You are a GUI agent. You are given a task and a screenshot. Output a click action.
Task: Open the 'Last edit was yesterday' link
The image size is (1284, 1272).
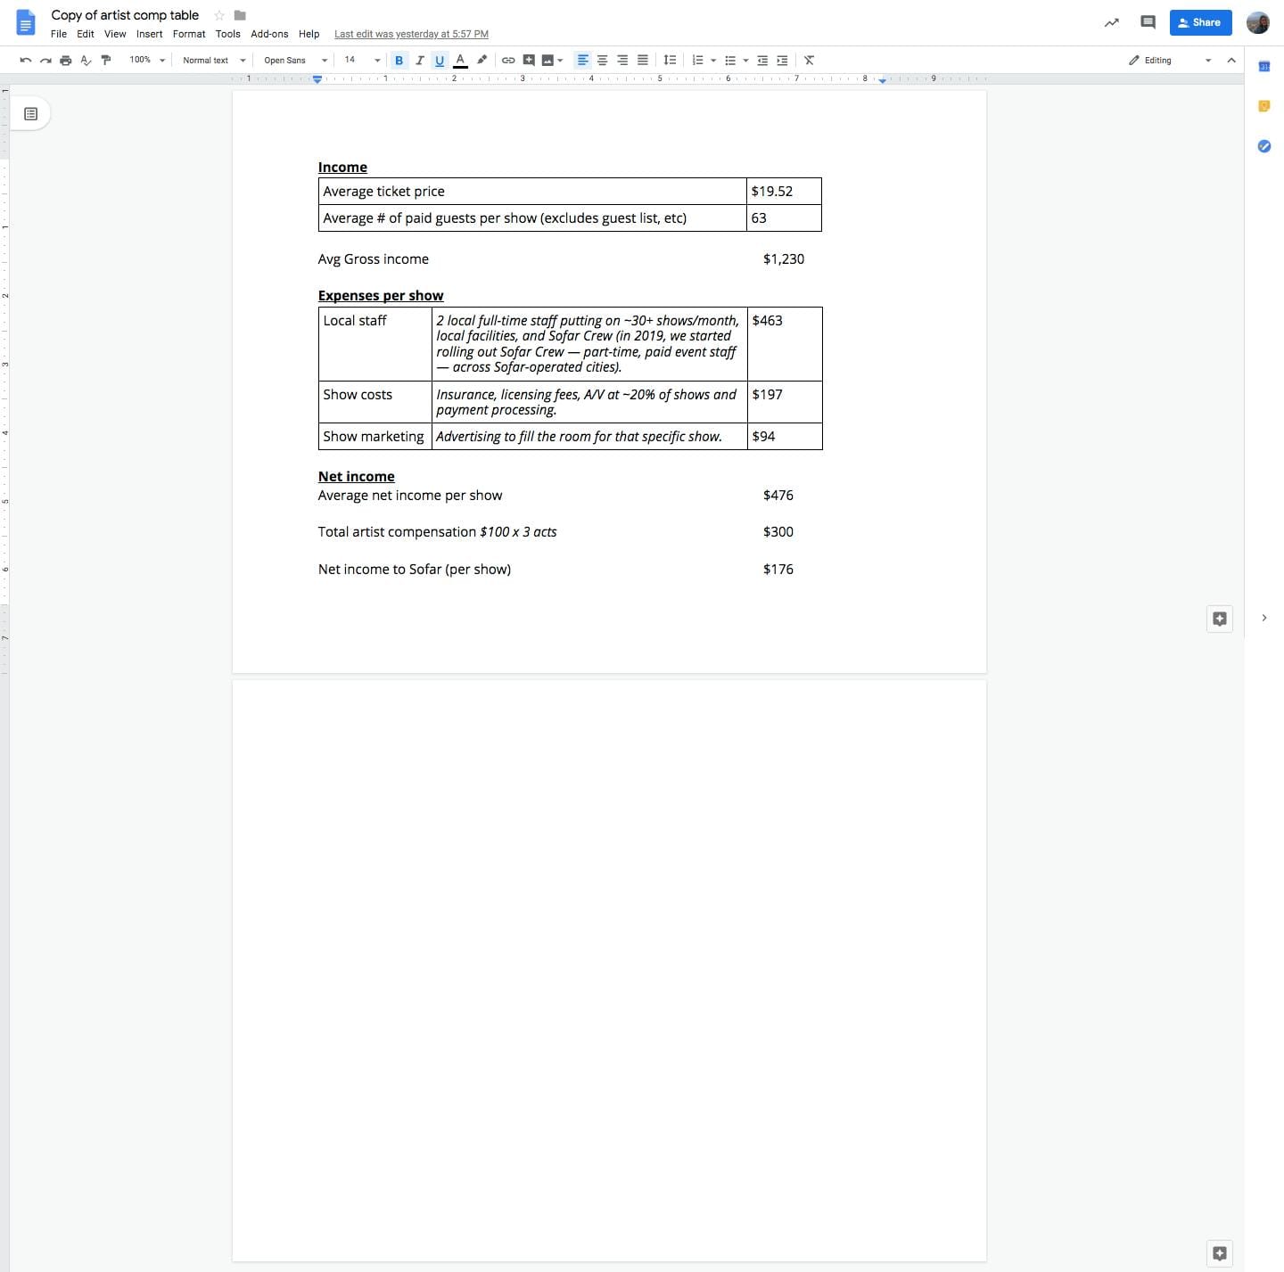click(411, 34)
